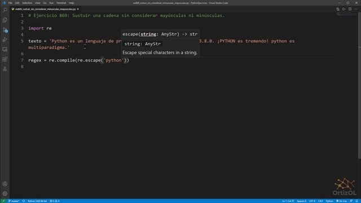Screen dimensions: 361x203
Task: Click the master git branch indicator
Action: click(x=14, y=201)
